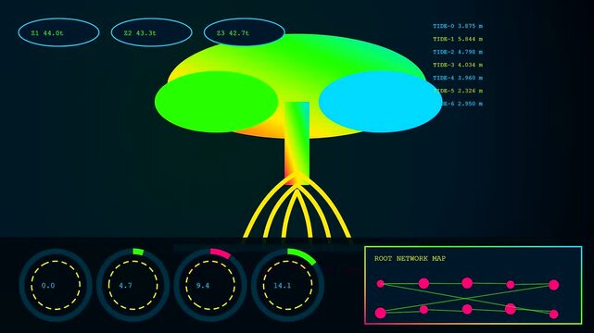The height and width of the screenshot is (333, 594).
Task: Click the TIDE-5 2.326 m reading
Action: (x=458, y=91)
